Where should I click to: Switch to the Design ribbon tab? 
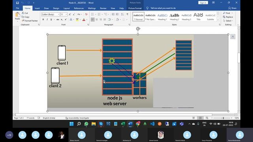click(56, 8)
